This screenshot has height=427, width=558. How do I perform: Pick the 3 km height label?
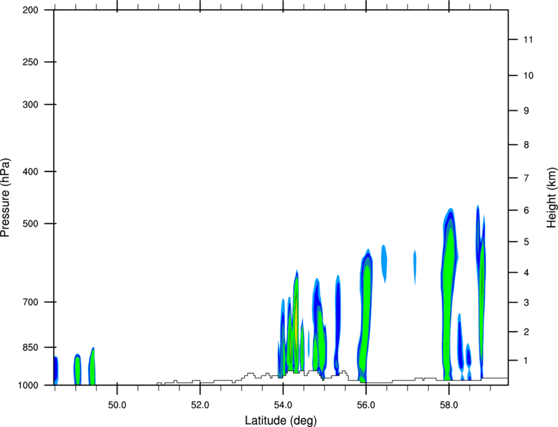526,303
